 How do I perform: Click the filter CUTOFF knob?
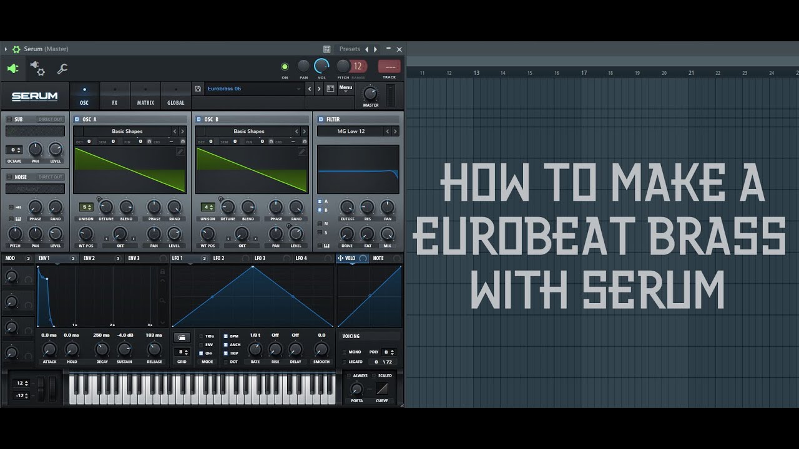[x=347, y=207]
